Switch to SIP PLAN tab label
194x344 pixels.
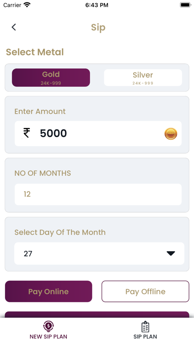[x=145, y=337]
